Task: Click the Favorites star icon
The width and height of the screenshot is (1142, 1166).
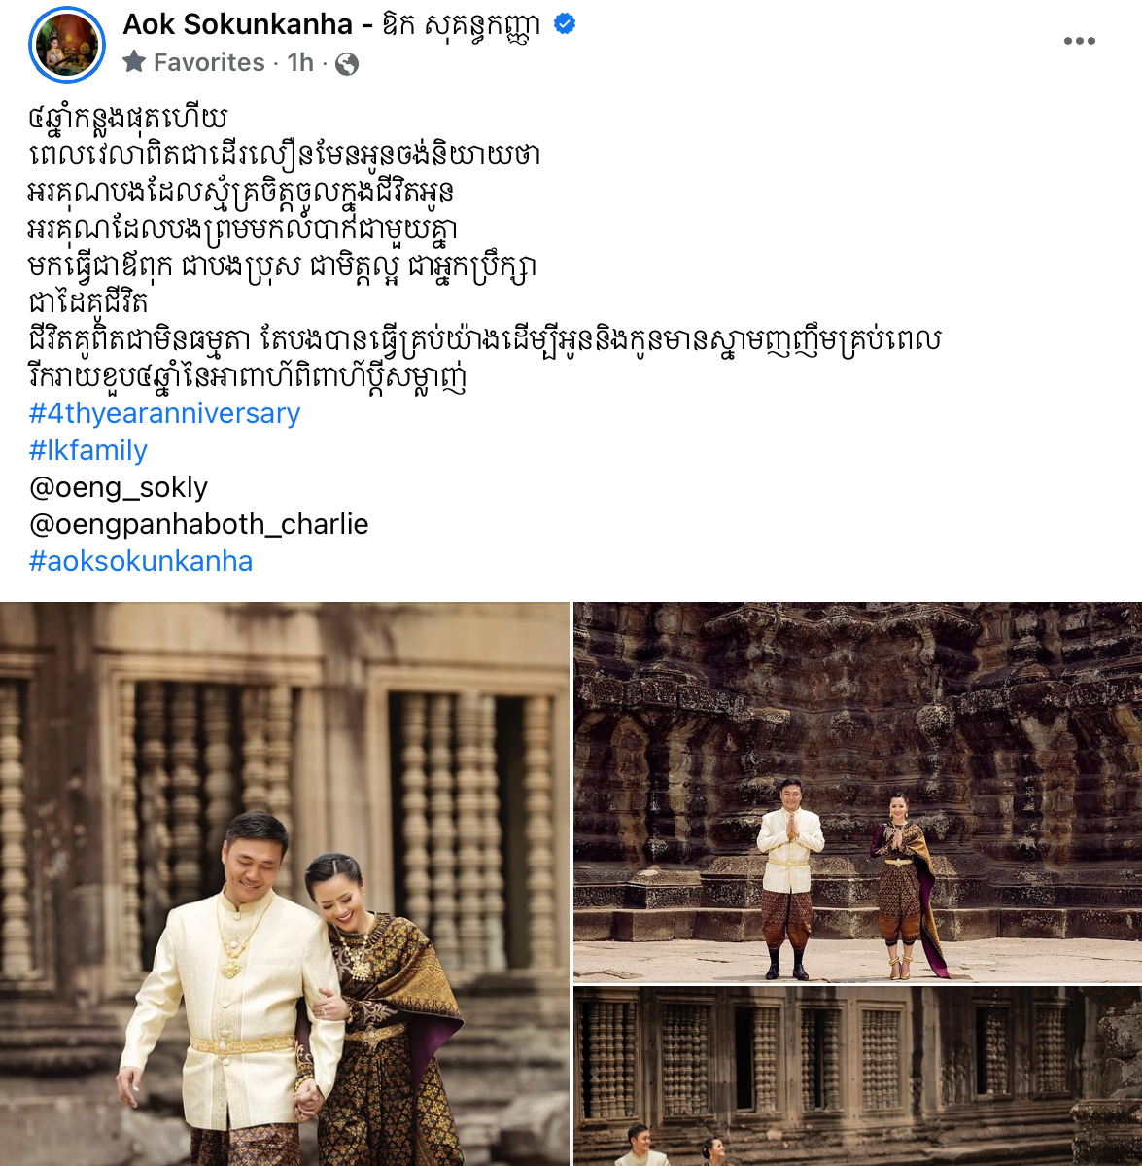Action: 134,61
